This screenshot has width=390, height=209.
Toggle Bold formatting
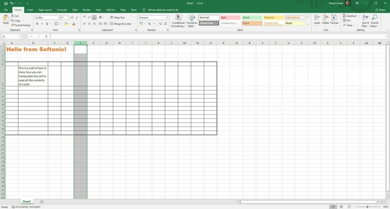pos(37,24)
